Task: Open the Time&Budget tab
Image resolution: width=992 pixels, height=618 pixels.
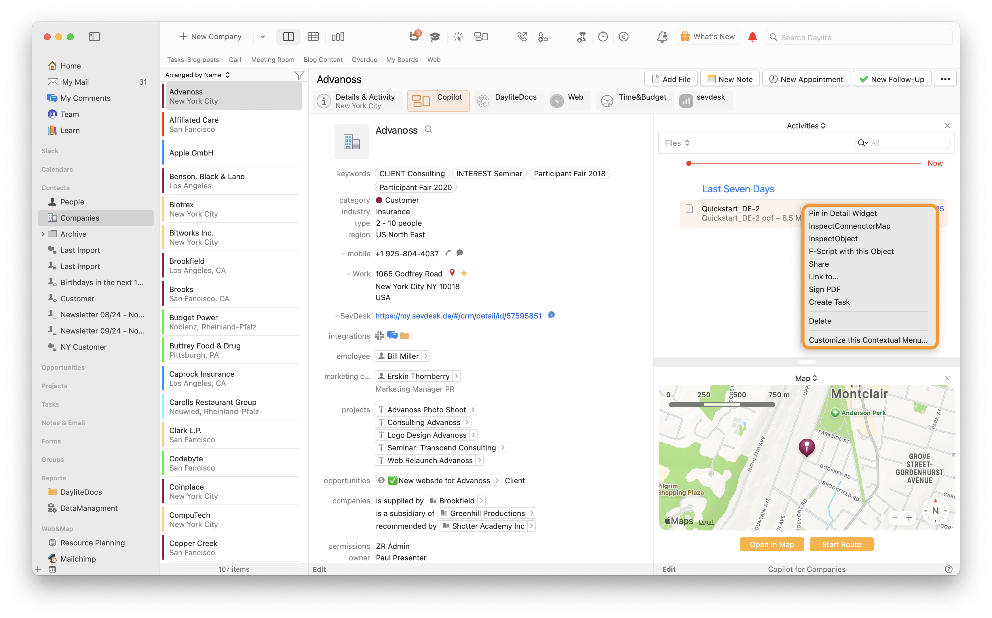Action: (634, 101)
